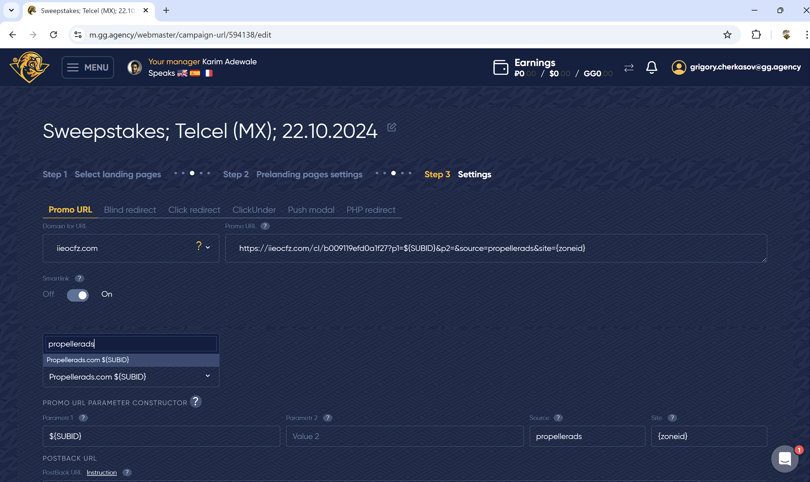Viewport: 810px width, 482px height.
Task: Click the Parametr 1 help icon
Action: point(83,418)
